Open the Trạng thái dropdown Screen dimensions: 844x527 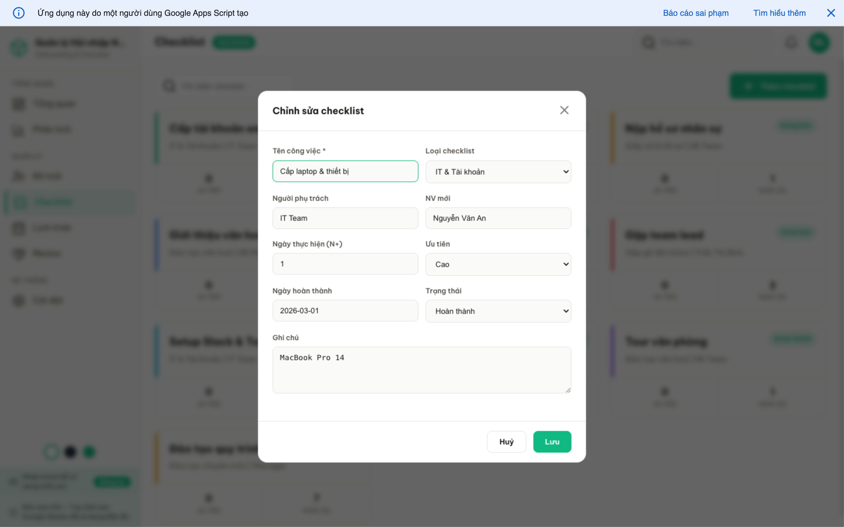pos(498,311)
